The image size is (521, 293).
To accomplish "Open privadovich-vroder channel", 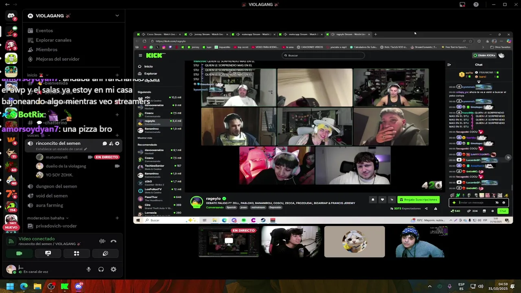I will (x=73, y=226).
